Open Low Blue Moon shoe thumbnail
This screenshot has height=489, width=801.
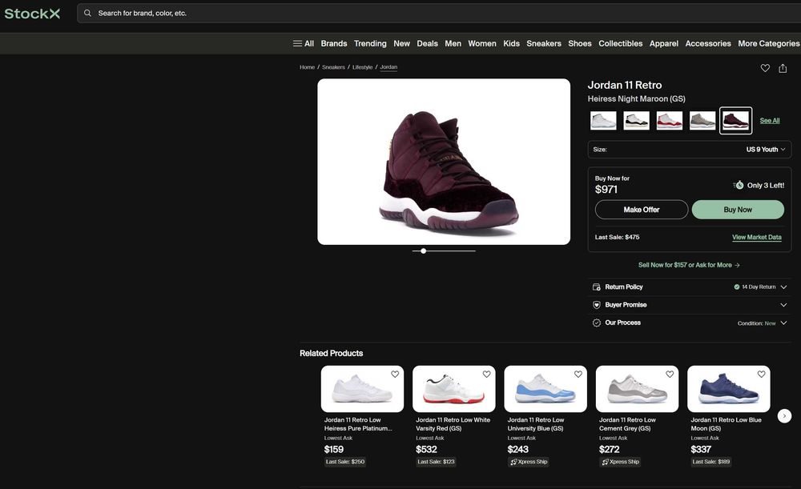coord(728,389)
